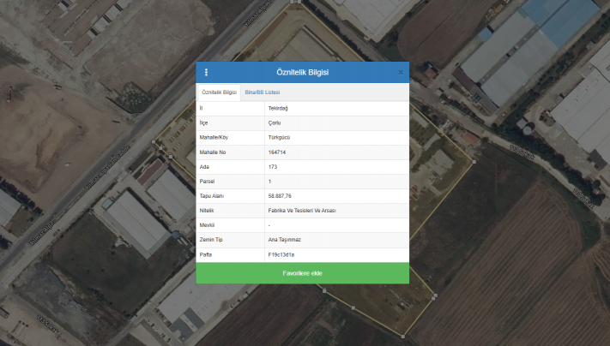Click the Favorilere ekle button
This screenshot has height=346, width=610.
(302, 273)
